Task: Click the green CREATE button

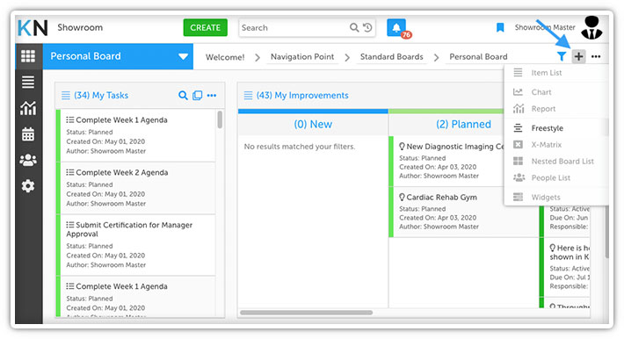Action: pos(206,27)
